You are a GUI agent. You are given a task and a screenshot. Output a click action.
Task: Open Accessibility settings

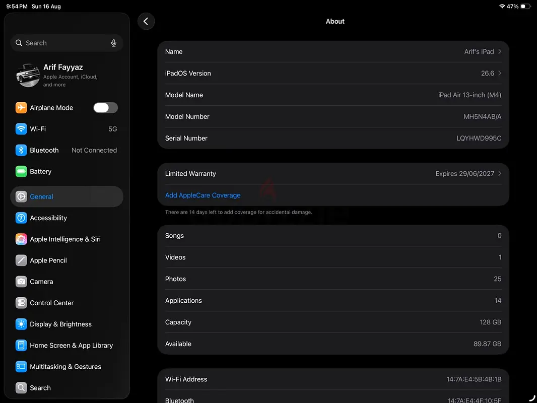pyautogui.click(x=67, y=218)
